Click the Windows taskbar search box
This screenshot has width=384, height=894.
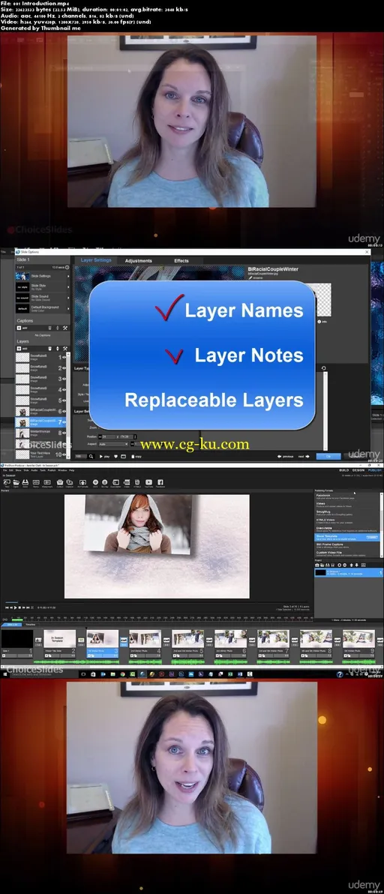pyautogui.click(x=44, y=674)
